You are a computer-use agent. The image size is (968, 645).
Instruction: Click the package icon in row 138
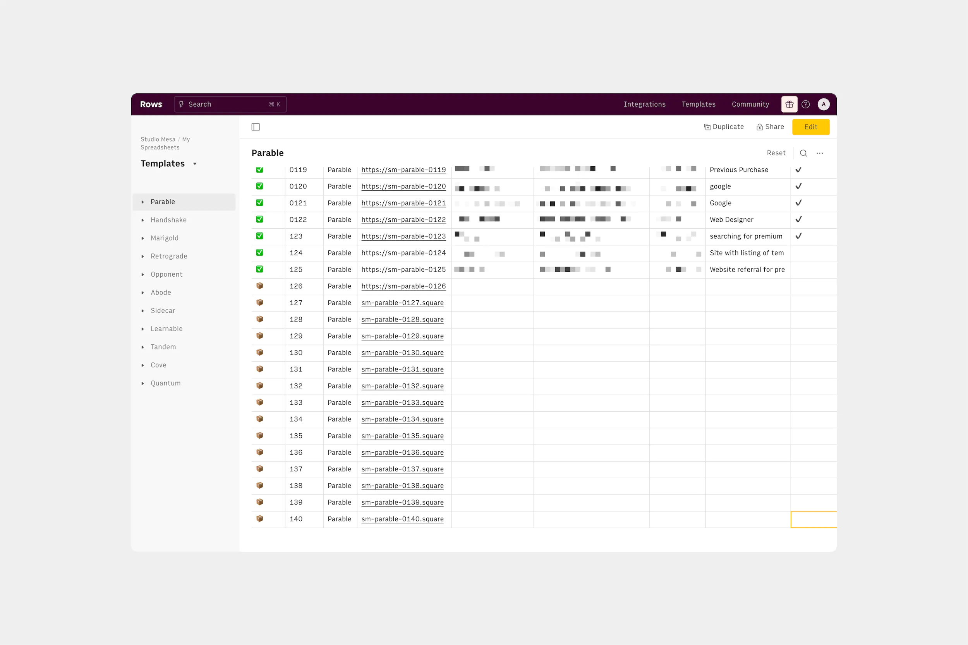(x=260, y=486)
